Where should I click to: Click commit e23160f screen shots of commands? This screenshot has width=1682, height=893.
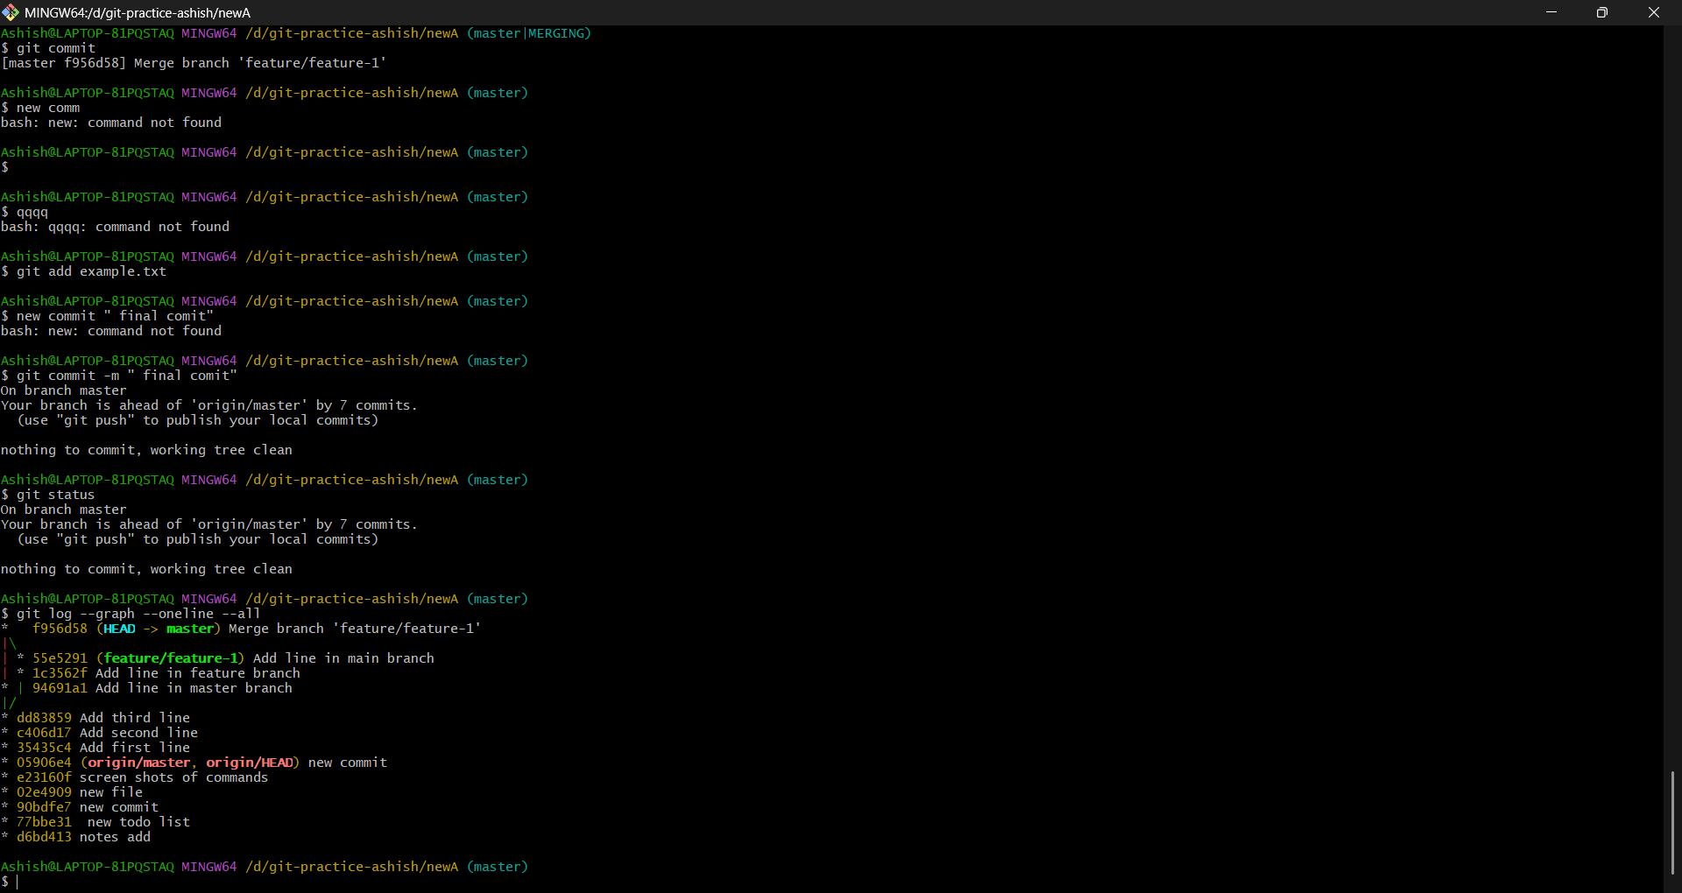142,777
